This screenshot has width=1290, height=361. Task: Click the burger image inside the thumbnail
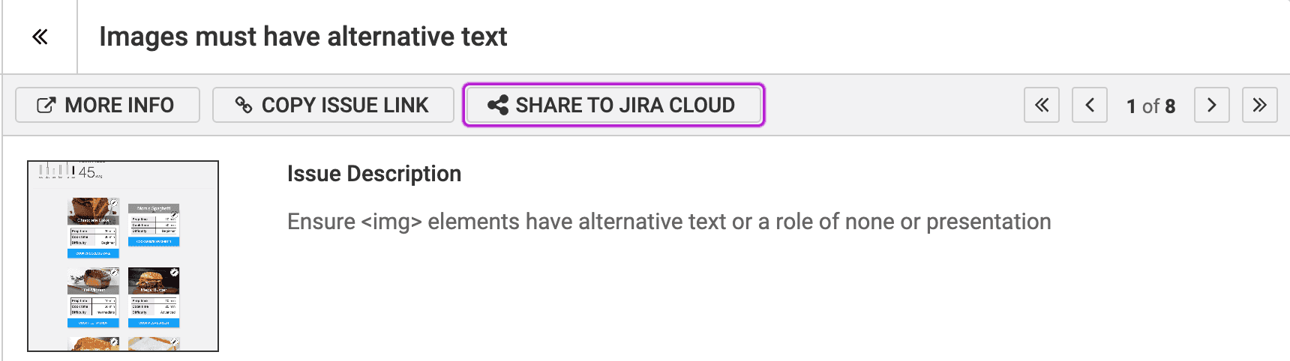(154, 281)
